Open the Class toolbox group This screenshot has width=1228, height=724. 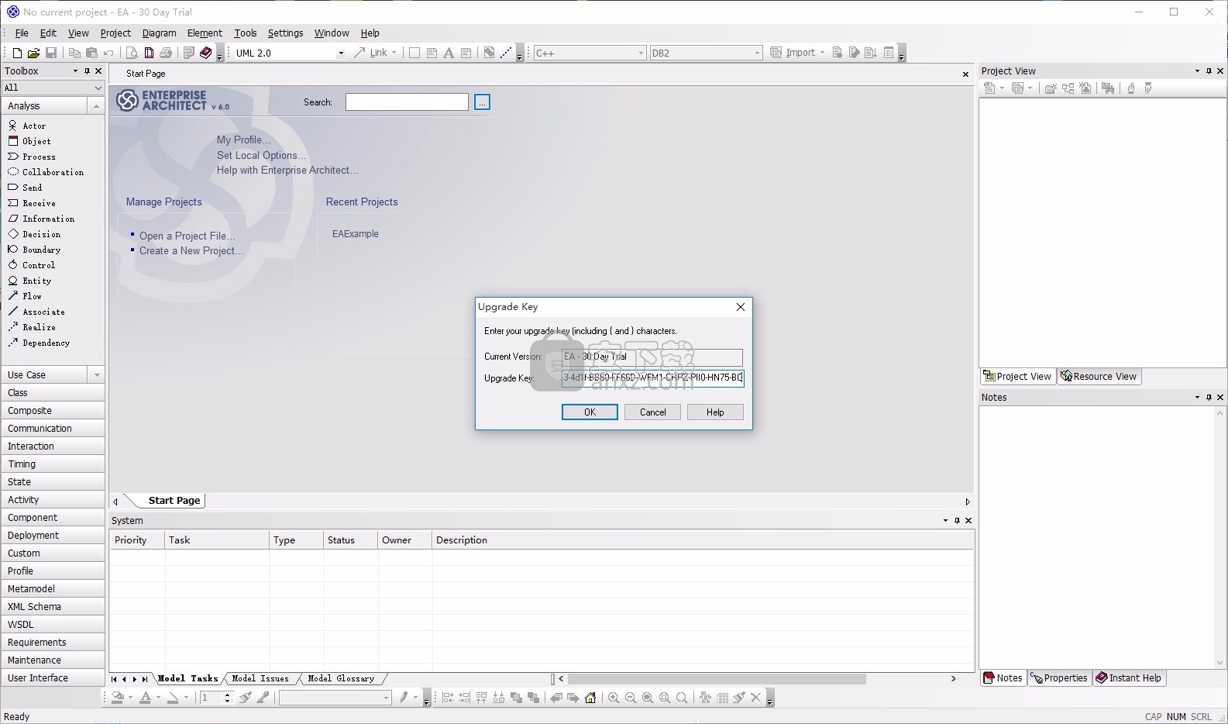(x=53, y=393)
